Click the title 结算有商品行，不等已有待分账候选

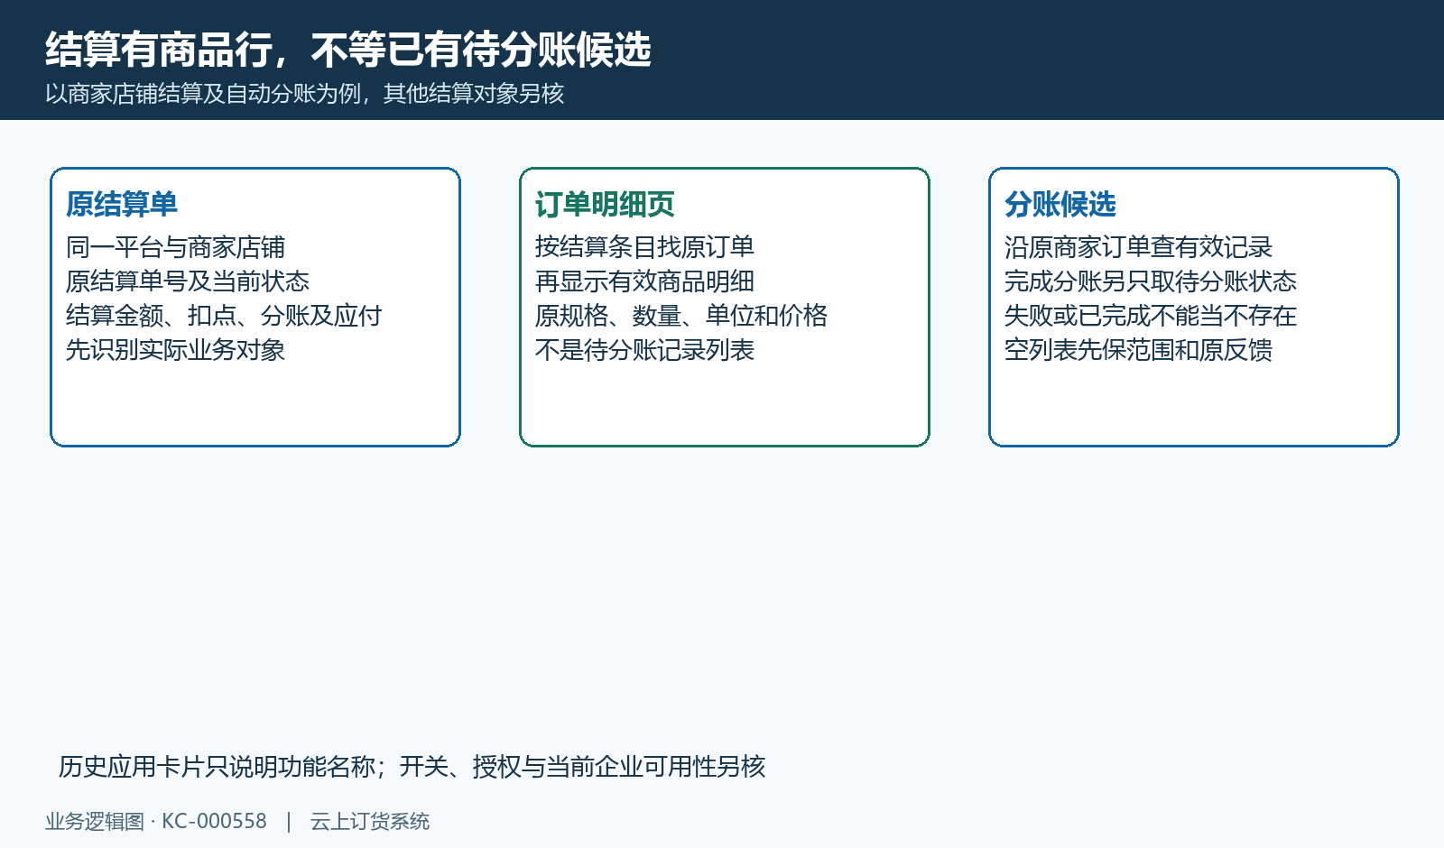point(348,50)
